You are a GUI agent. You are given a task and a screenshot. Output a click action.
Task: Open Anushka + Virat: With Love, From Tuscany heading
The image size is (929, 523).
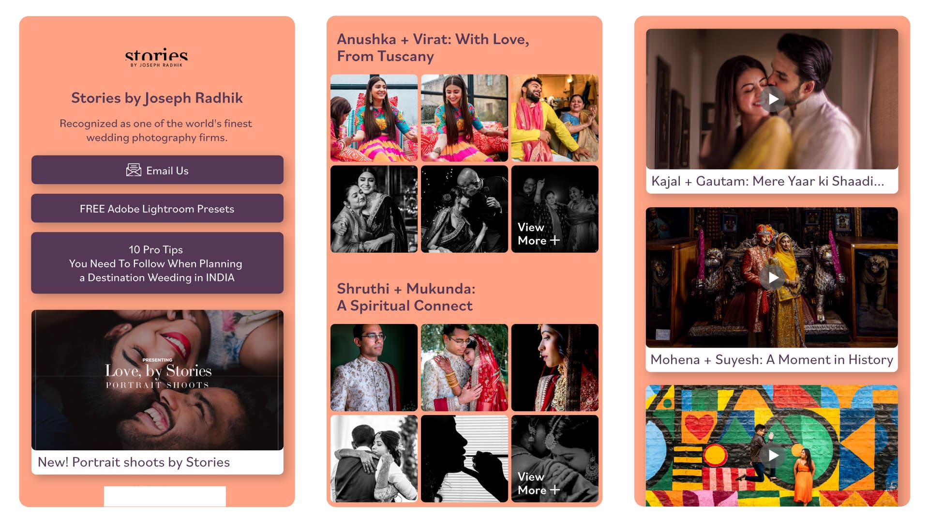[433, 47]
